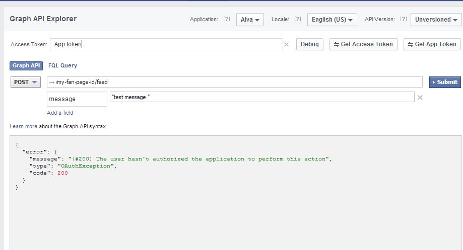Click the field value box with "test message"
463x250 pixels.
(262, 97)
